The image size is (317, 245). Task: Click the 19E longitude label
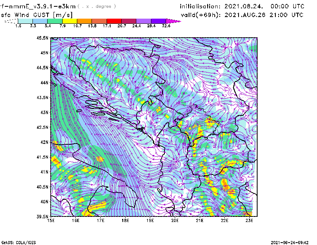click(150, 220)
